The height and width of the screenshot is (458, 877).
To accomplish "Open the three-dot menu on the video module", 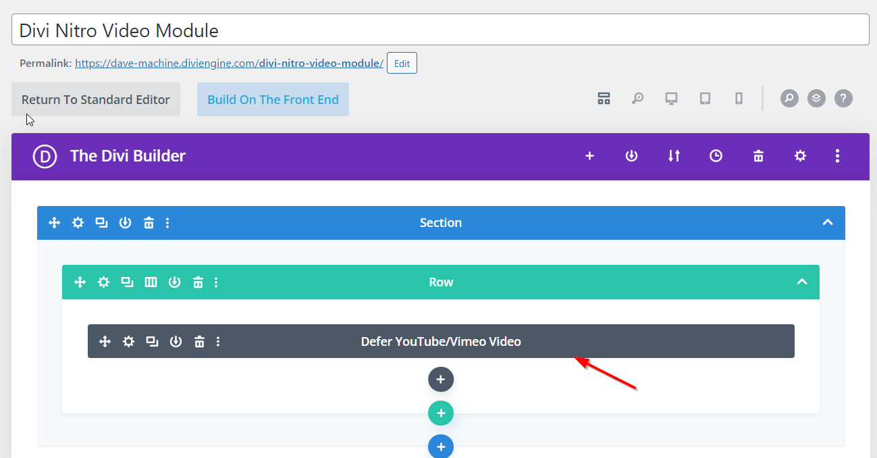I will [x=218, y=341].
